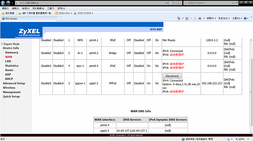The height and width of the screenshot is (141, 253).
Task: Click the RSS feeds icon
Action: (187, 18)
